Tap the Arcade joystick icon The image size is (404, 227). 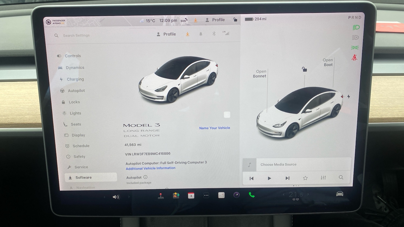click(x=161, y=195)
